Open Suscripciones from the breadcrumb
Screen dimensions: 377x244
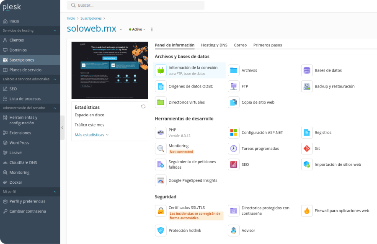(91, 18)
